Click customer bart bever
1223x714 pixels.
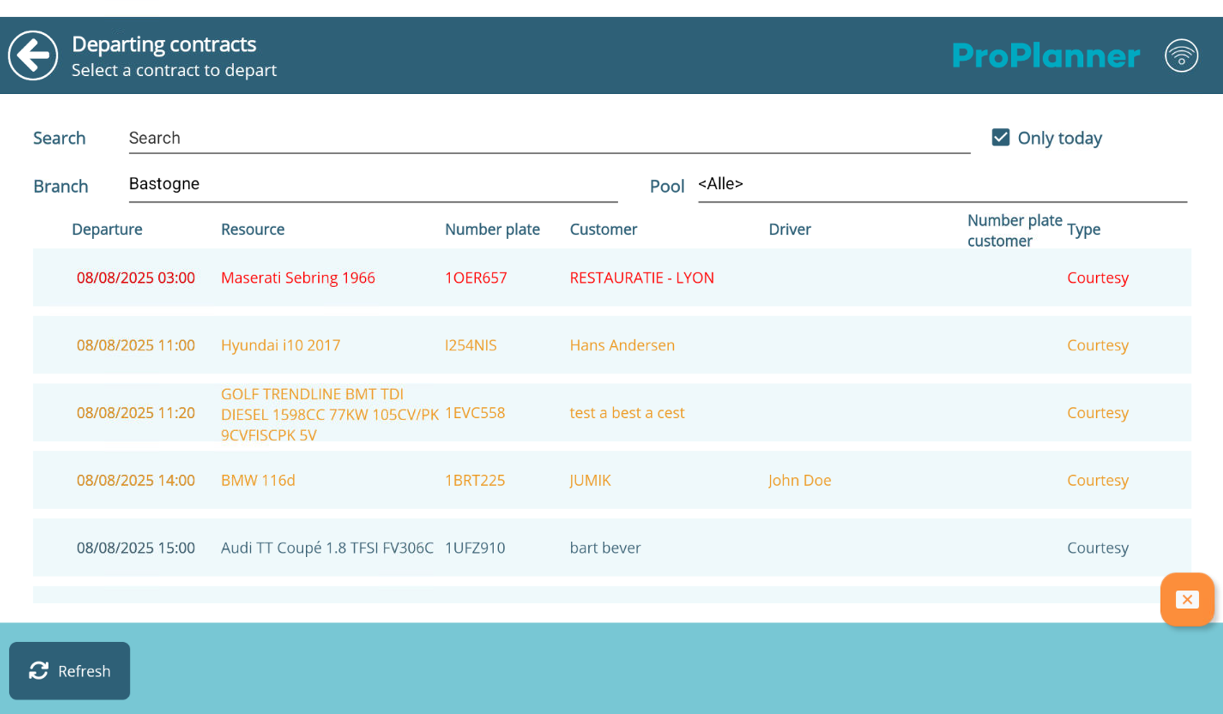pos(606,548)
